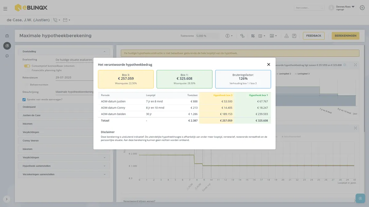The height and width of the screenshot is (207, 369).
Task: Open the hamburger navigation menu
Action: (x=5, y=9)
